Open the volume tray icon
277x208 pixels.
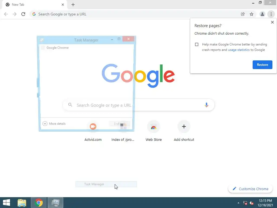[252, 203]
